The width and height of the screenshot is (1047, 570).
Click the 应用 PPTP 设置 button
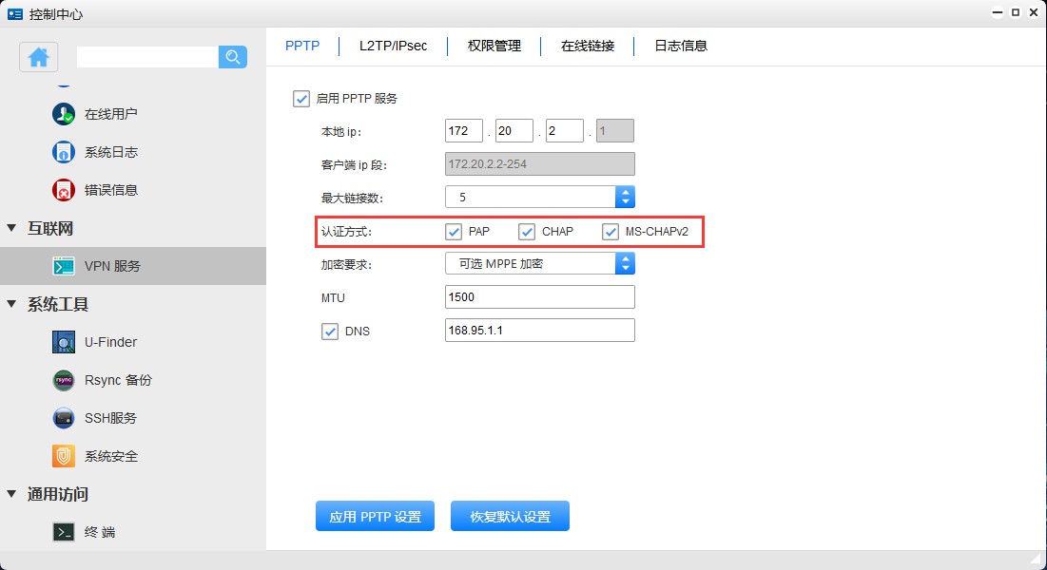point(374,516)
